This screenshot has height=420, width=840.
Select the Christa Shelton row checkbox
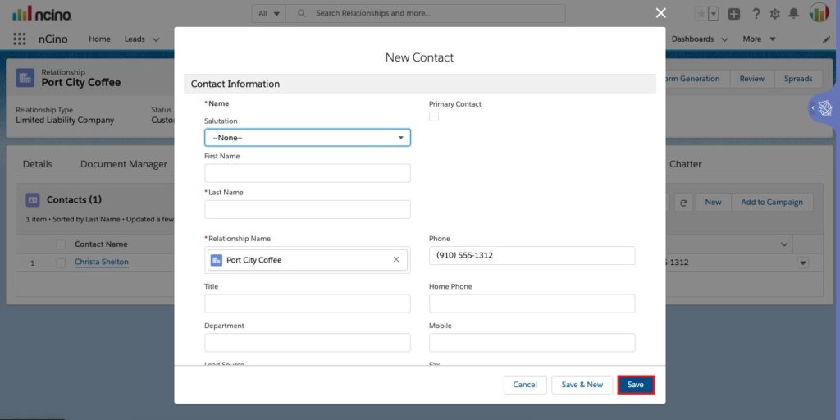click(x=61, y=262)
